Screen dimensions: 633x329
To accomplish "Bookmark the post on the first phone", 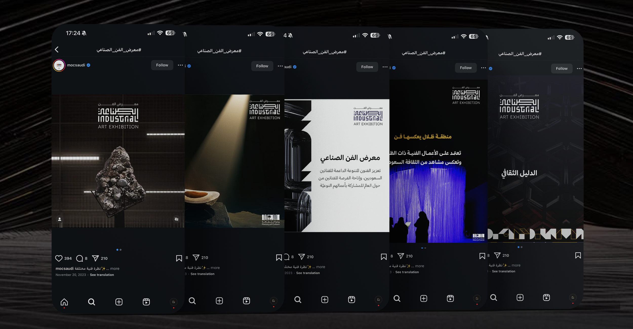I will coord(179,258).
